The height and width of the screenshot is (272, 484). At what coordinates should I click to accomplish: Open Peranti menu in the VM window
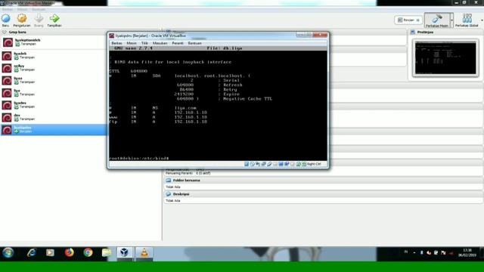[178, 43]
